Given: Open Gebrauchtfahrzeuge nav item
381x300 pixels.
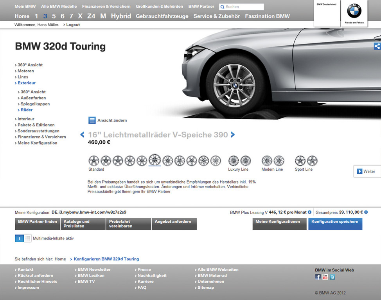Looking at the screenshot, I should (162, 16).
